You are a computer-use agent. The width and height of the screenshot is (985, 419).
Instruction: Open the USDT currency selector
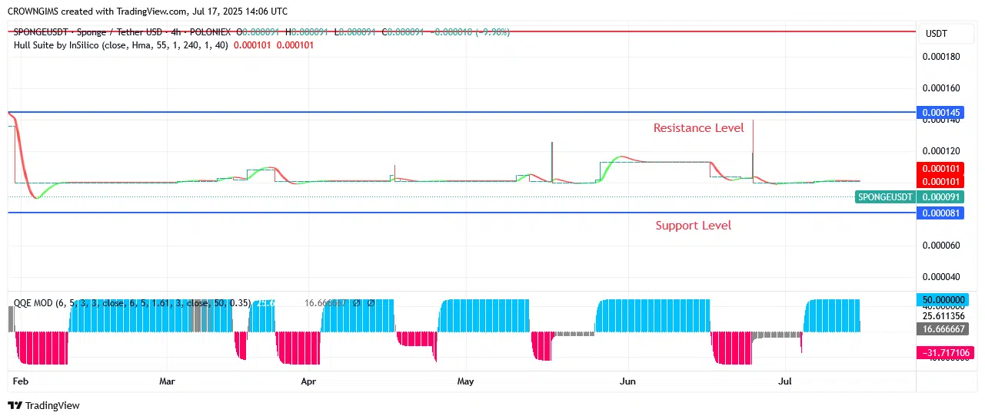click(936, 34)
